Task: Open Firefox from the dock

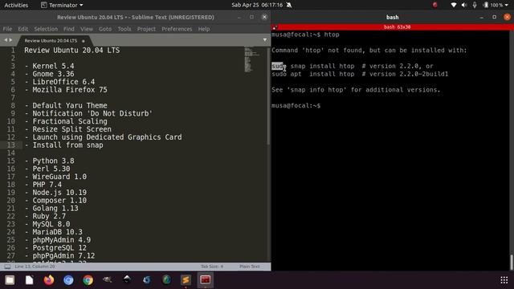Action: [49, 280]
